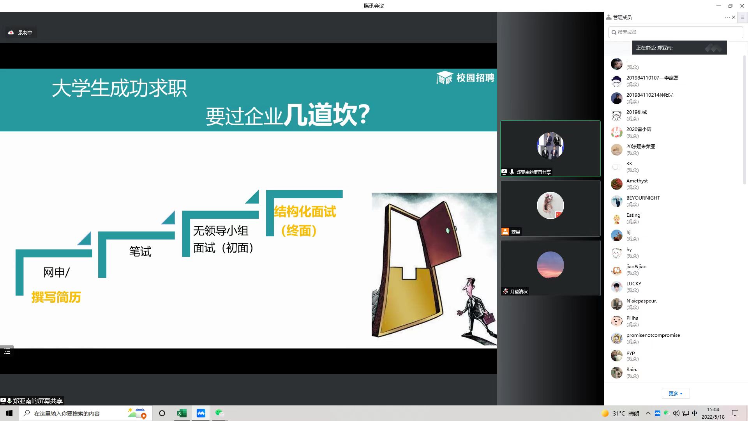This screenshot has height=421, width=748.
Task: Click 月望清秋 participant avatar thumbnail
Action: coord(550,265)
